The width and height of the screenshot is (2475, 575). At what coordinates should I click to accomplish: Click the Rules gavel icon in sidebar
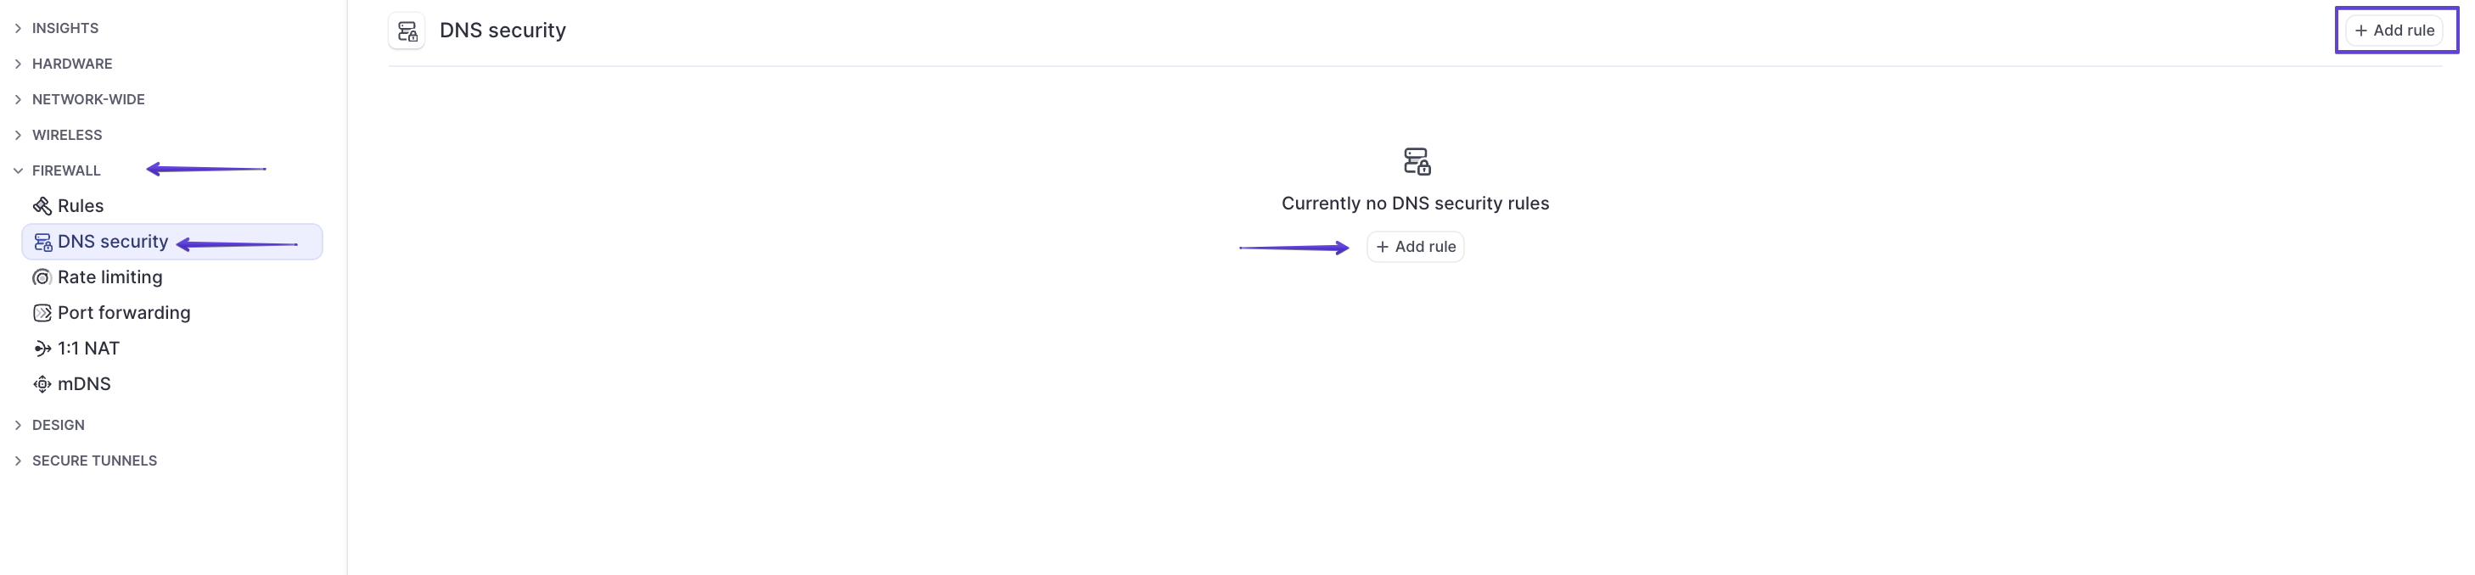(x=42, y=205)
